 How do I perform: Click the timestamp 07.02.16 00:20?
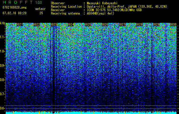[x=15, y=13]
